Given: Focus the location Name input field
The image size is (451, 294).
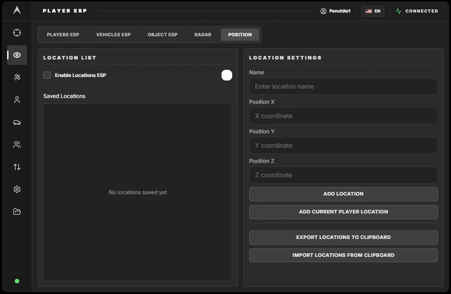Looking at the screenshot, I should tap(344, 86).
